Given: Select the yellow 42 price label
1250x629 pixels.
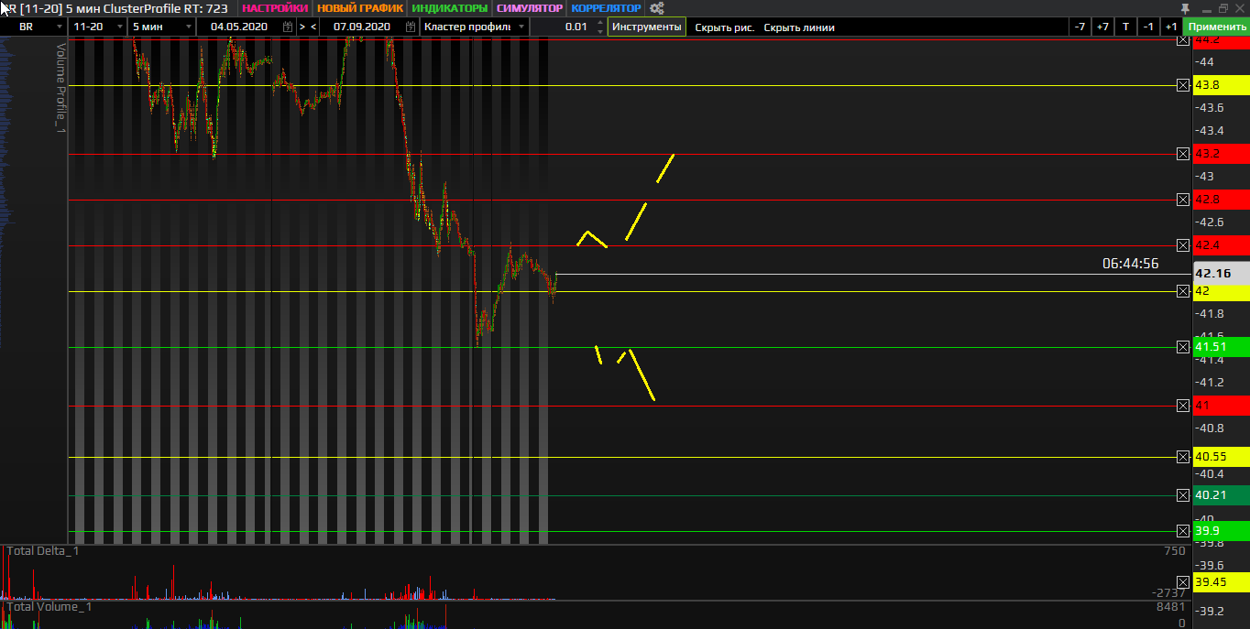Looking at the screenshot, I should click(1221, 291).
